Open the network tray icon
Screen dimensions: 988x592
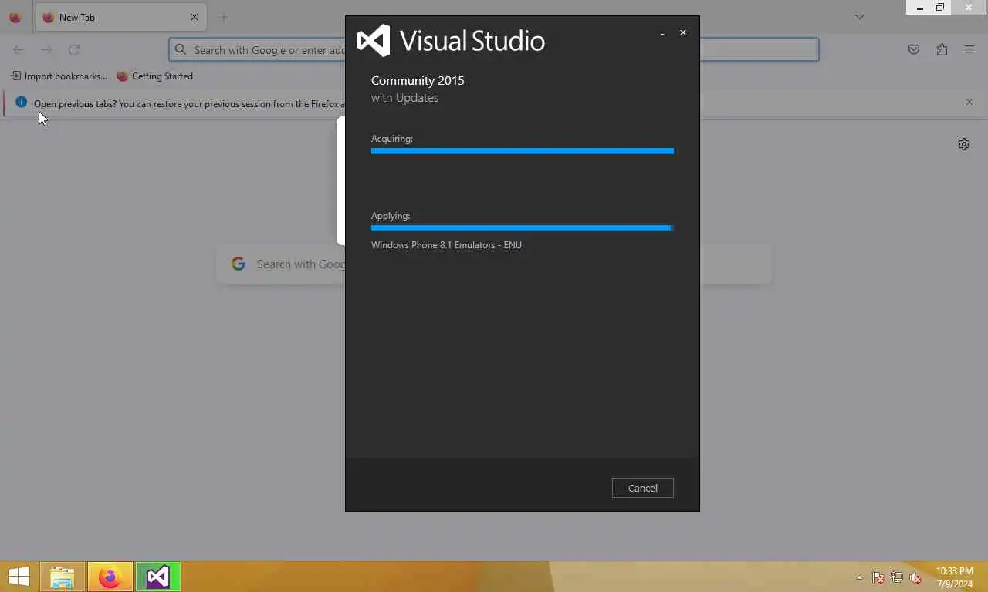897,577
